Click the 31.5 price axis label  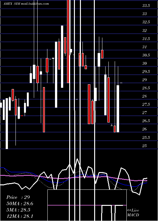click(x=146, y=39)
